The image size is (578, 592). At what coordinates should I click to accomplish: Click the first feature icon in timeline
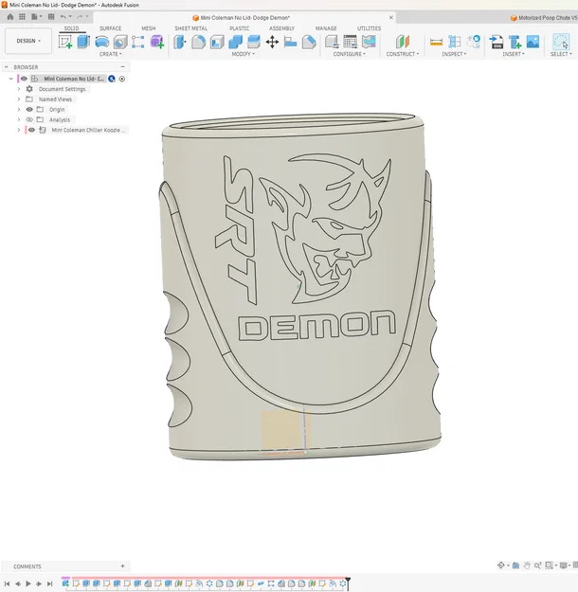(65, 583)
